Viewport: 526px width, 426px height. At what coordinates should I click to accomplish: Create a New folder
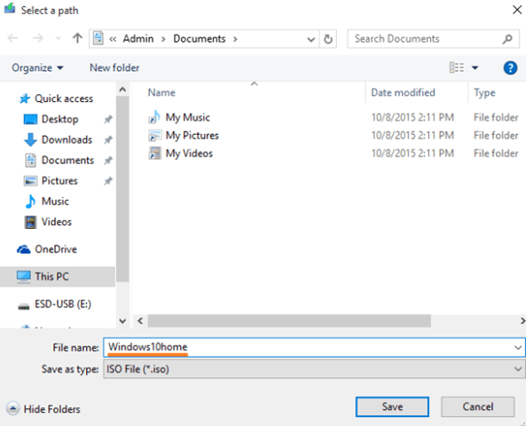114,67
